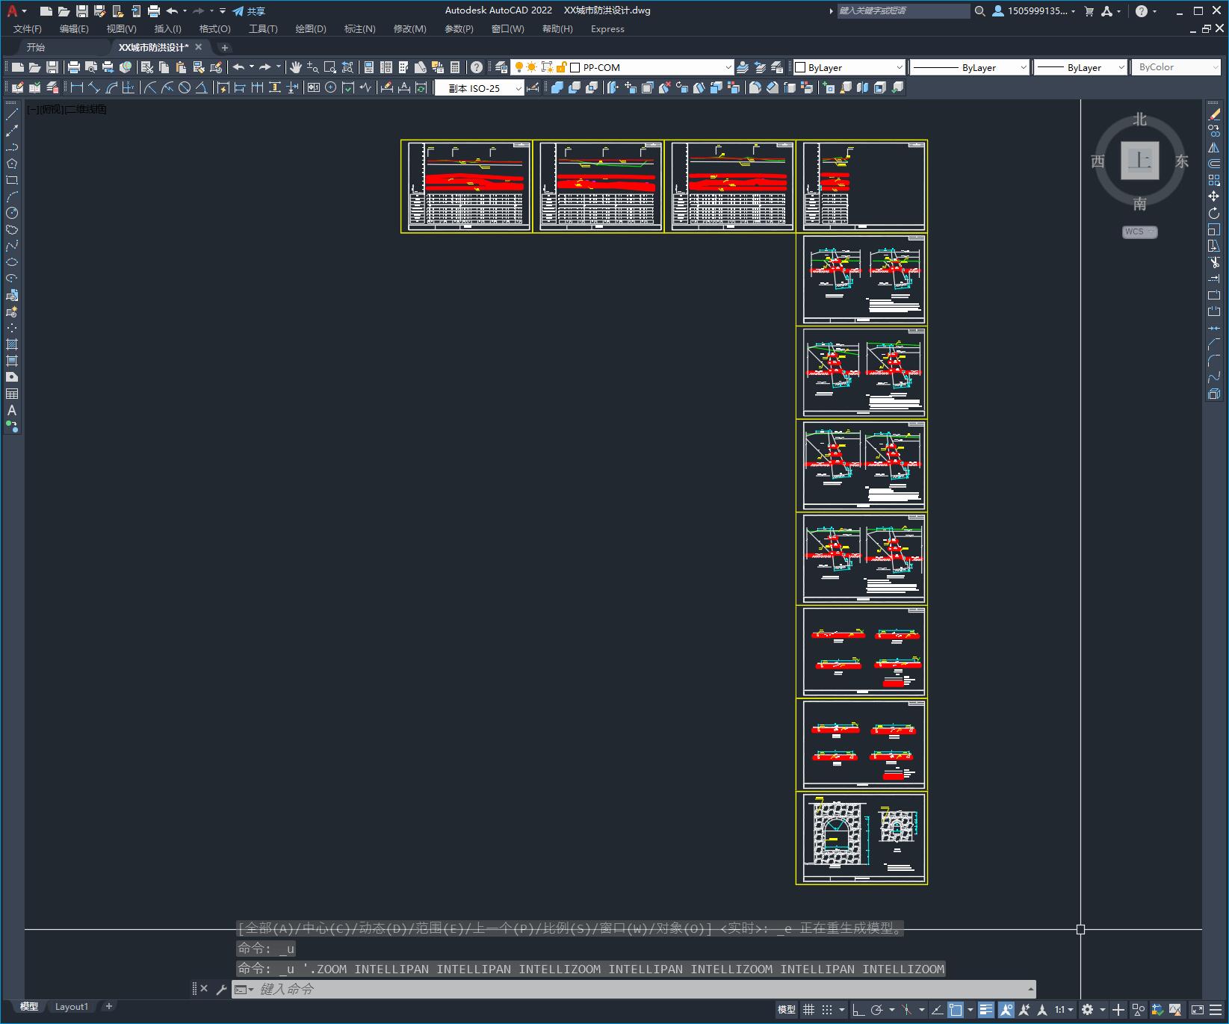The width and height of the screenshot is (1229, 1024).
Task: Select the Multiline Text 'A' tool
Action: 12,410
